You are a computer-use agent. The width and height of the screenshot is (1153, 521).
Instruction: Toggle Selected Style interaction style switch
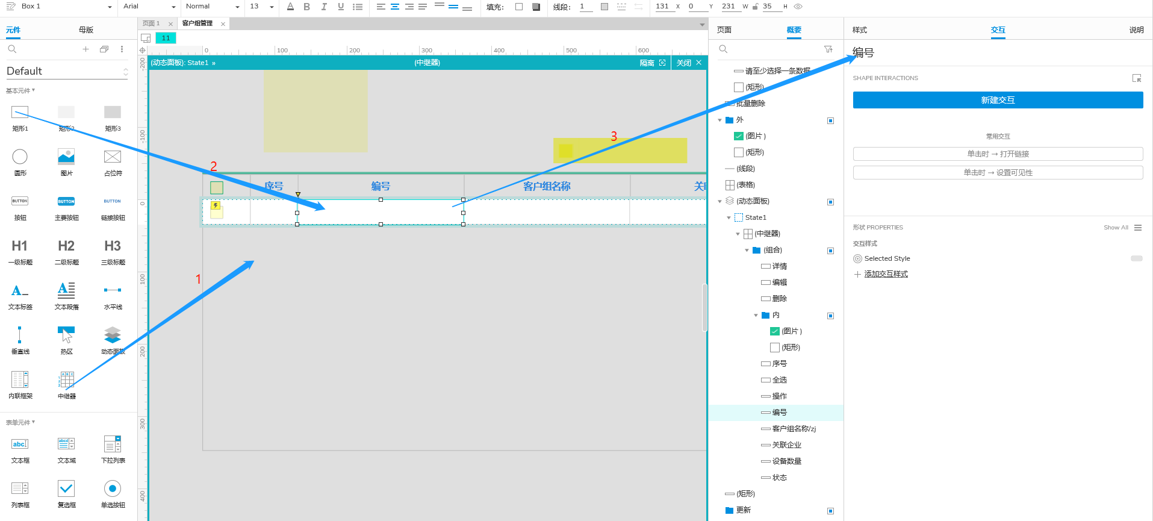point(1136,258)
